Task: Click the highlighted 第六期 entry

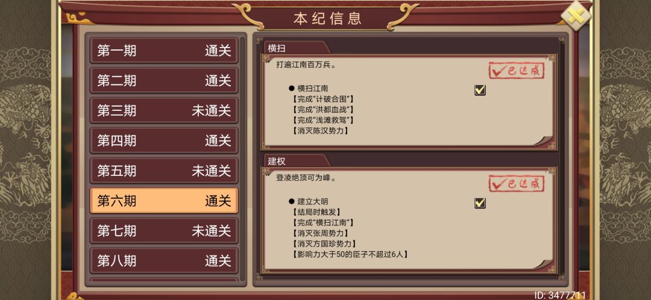Action: click(164, 201)
